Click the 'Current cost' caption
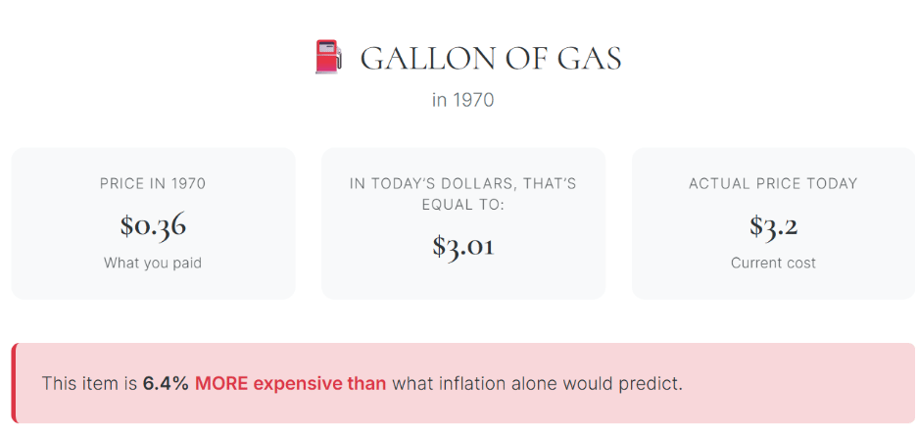The height and width of the screenshot is (435, 918). [773, 263]
